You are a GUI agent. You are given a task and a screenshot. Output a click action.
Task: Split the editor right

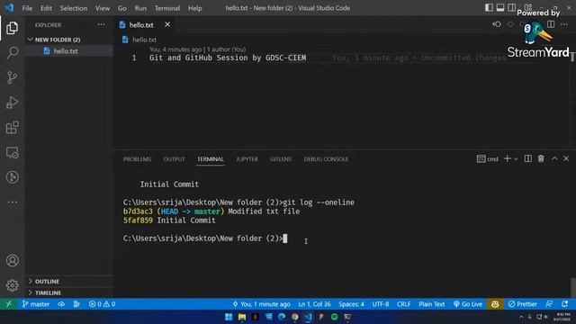tap(551, 24)
